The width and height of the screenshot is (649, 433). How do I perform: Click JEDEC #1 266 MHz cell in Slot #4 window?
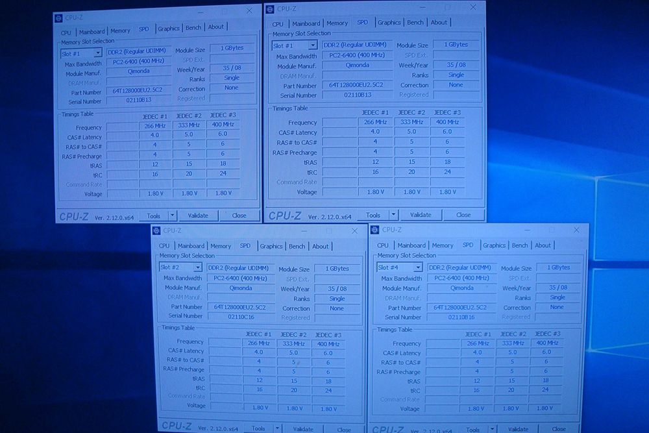click(478, 343)
